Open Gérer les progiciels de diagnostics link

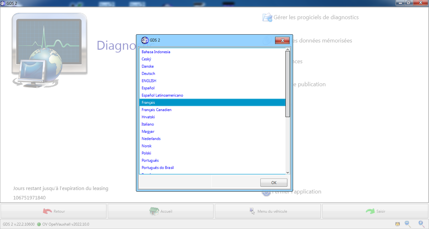tap(316, 17)
